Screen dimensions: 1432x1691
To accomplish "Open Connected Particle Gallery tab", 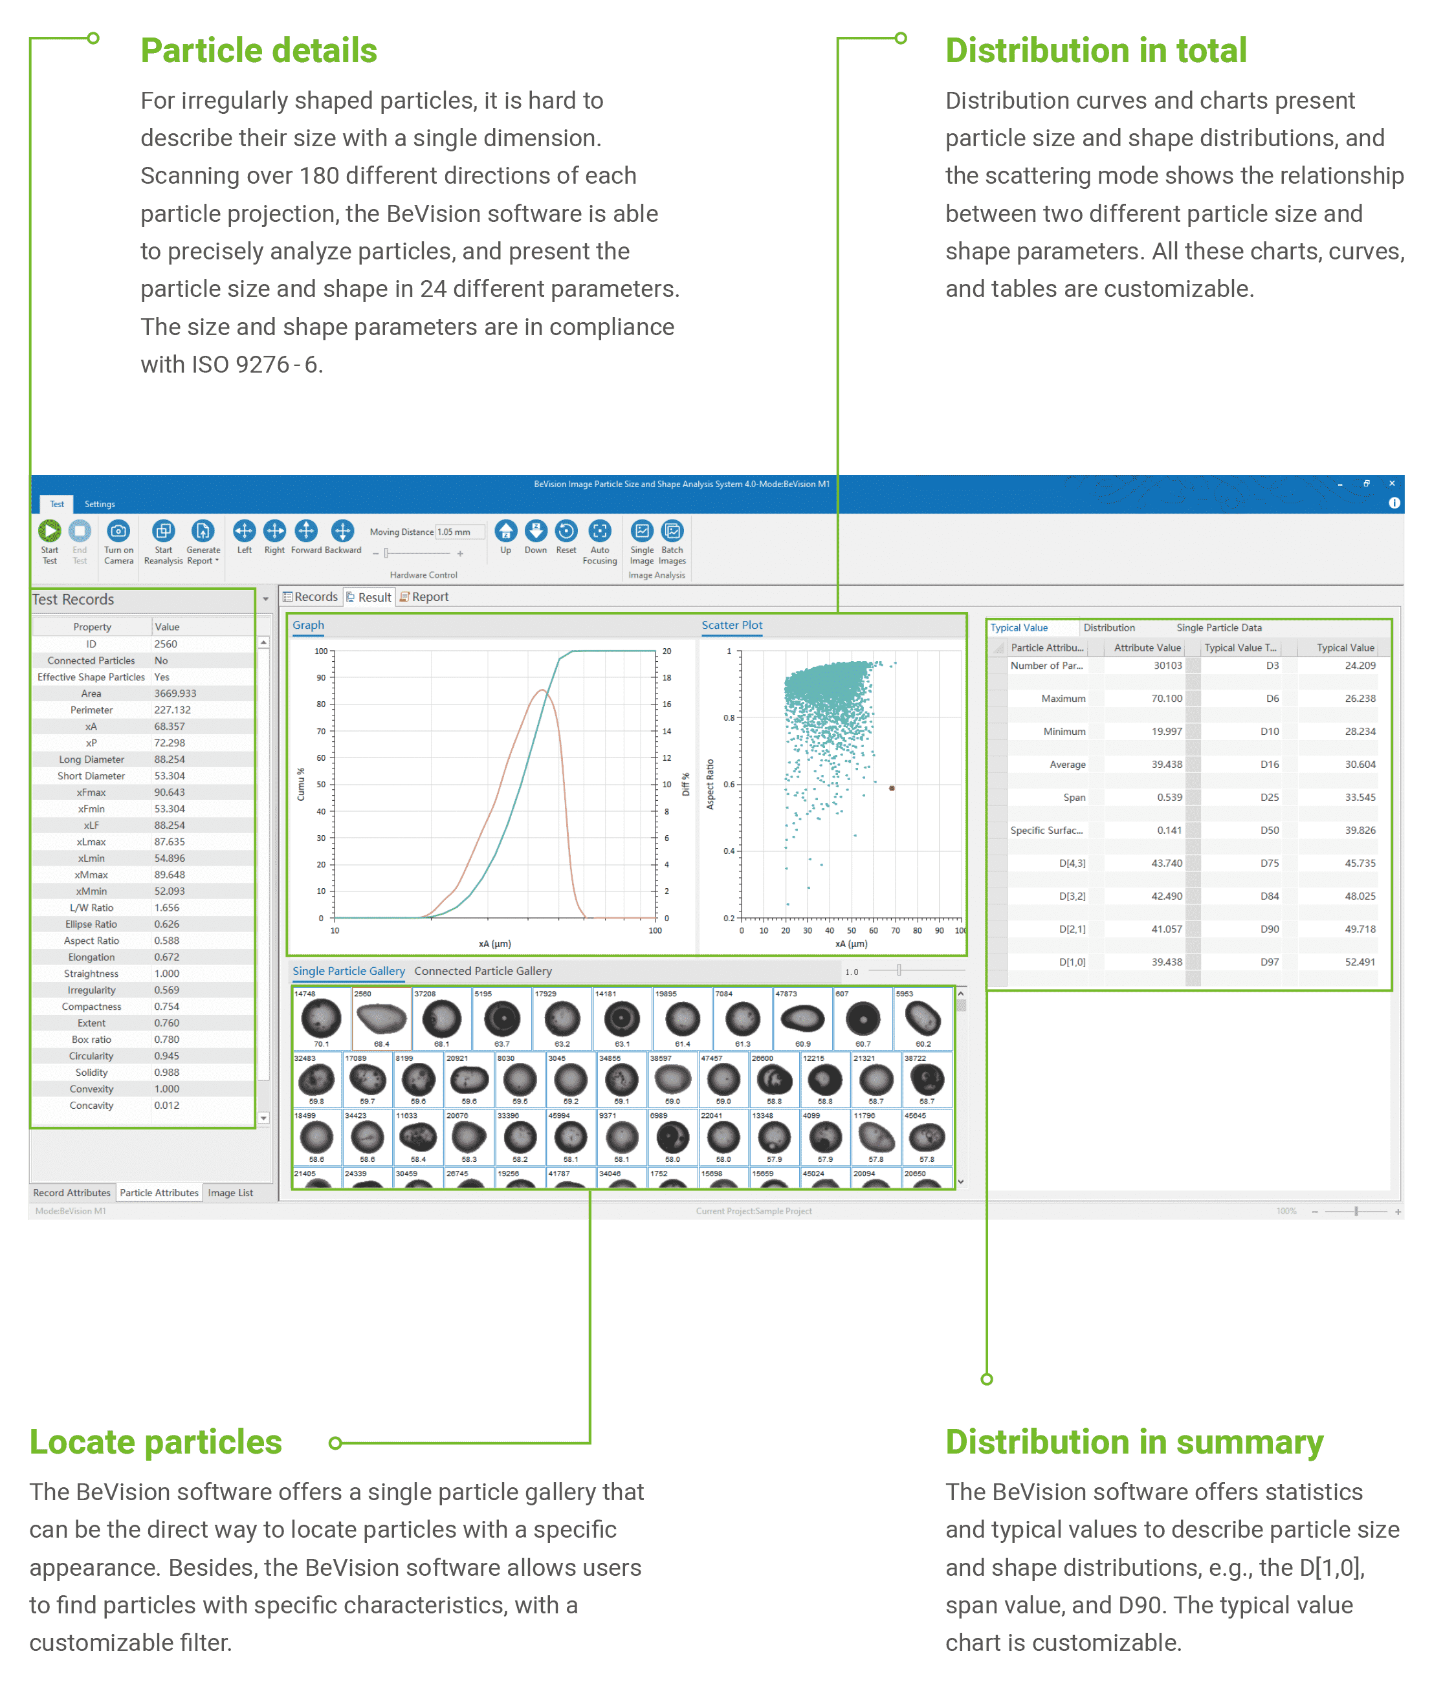I will [x=483, y=971].
